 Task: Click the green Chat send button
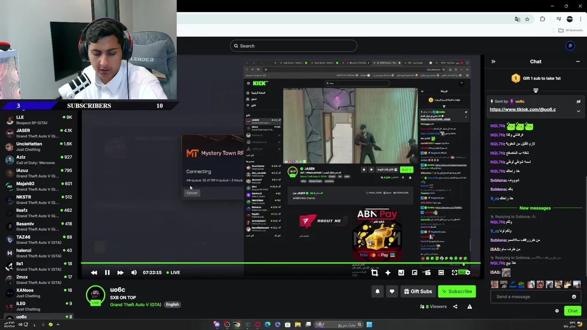573,311
